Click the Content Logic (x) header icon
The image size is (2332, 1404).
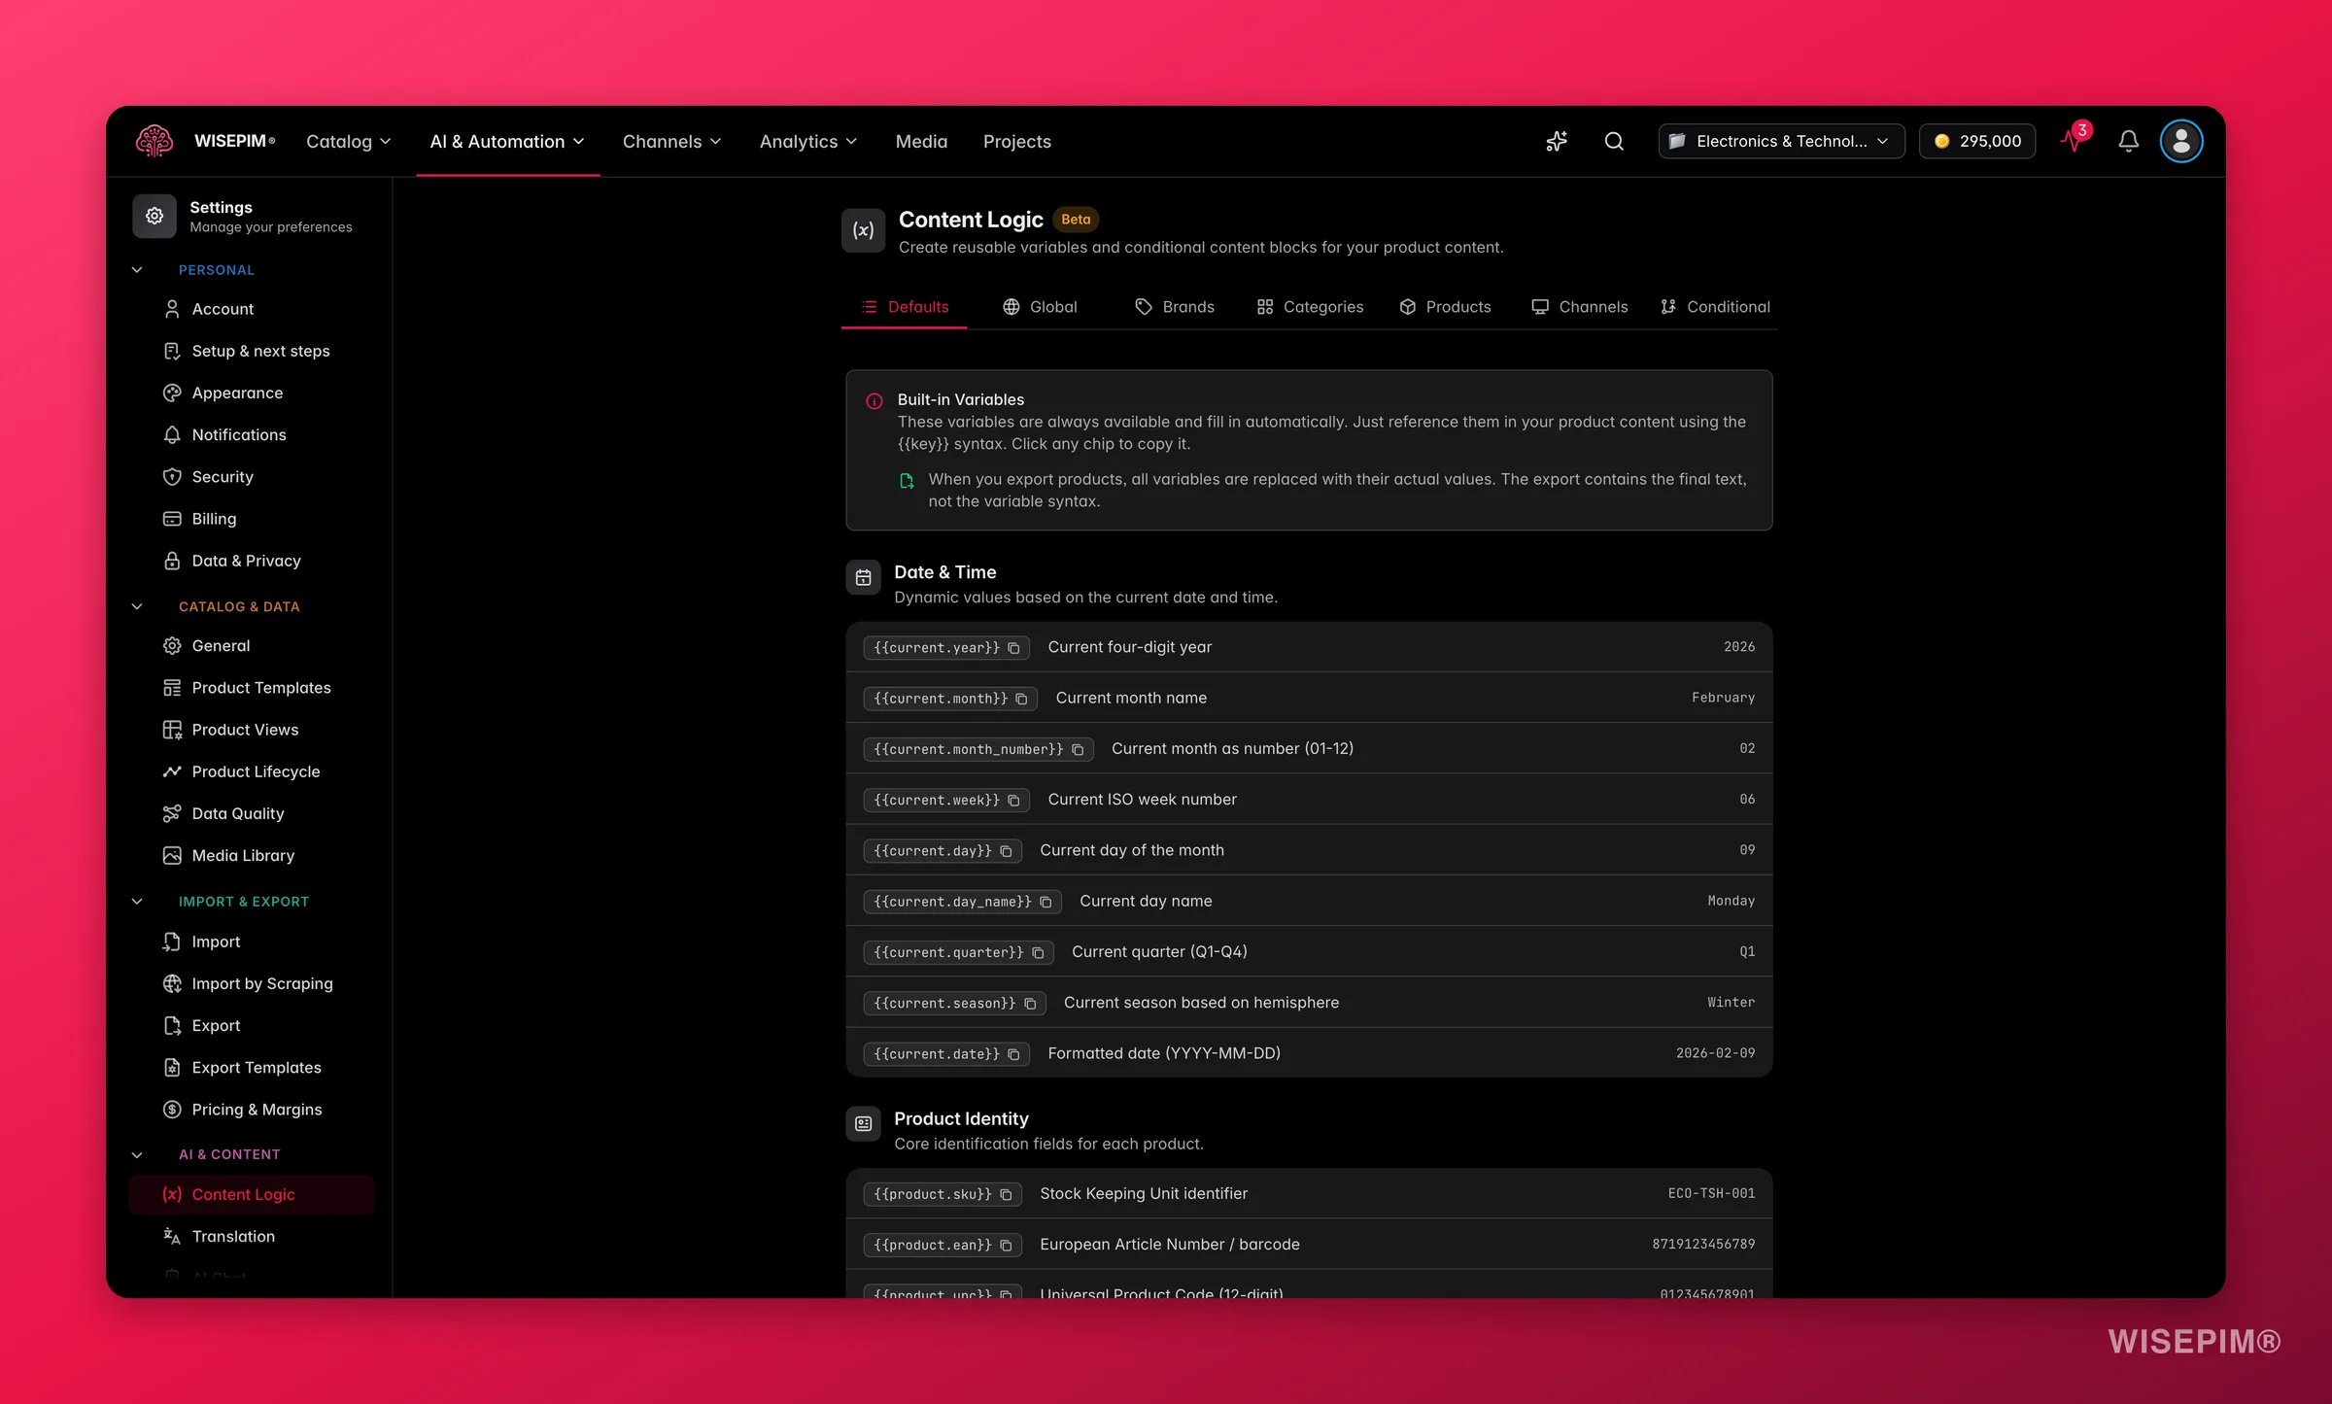point(863,230)
